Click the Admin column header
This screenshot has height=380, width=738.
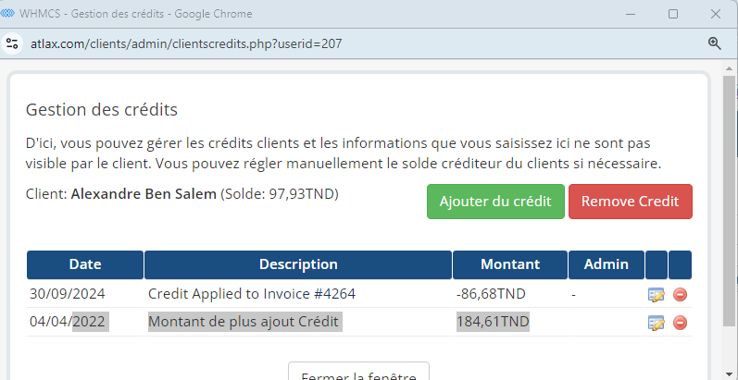[x=607, y=264]
